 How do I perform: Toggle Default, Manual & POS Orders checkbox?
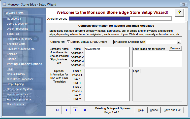[x=68, y=42]
